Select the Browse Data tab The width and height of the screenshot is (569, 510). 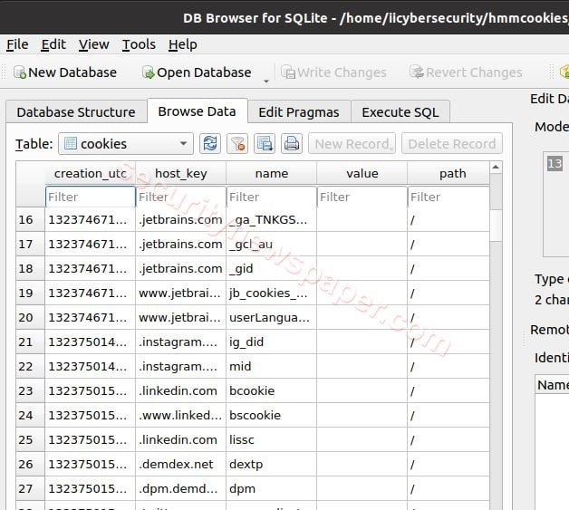pyautogui.click(x=197, y=111)
